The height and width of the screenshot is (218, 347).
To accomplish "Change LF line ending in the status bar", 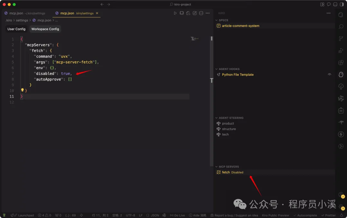I will pos(141,215).
